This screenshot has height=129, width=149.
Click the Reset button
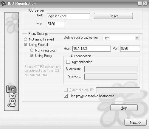click(113, 16)
